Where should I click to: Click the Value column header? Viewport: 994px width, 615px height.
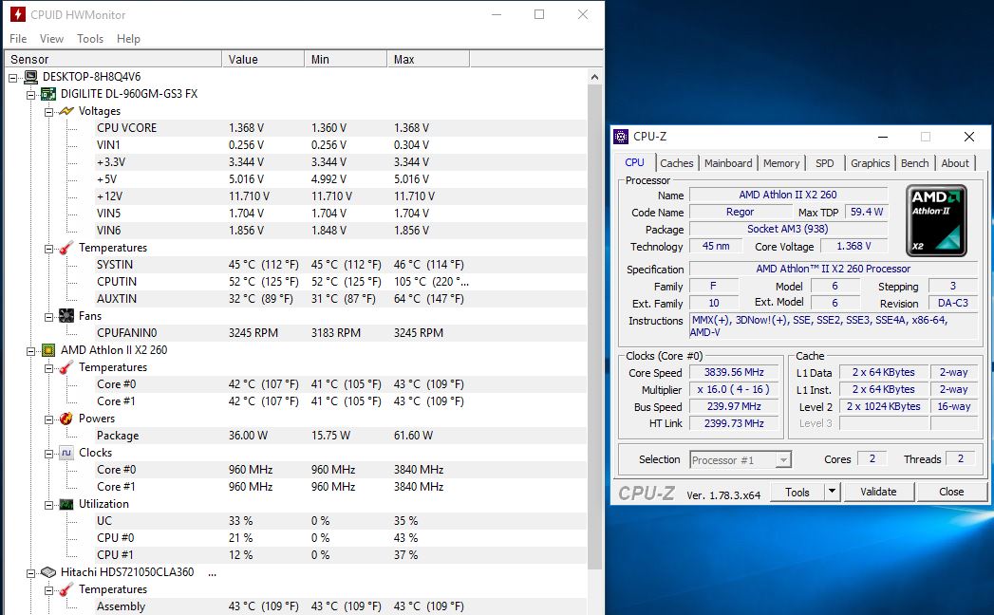pos(263,59)
